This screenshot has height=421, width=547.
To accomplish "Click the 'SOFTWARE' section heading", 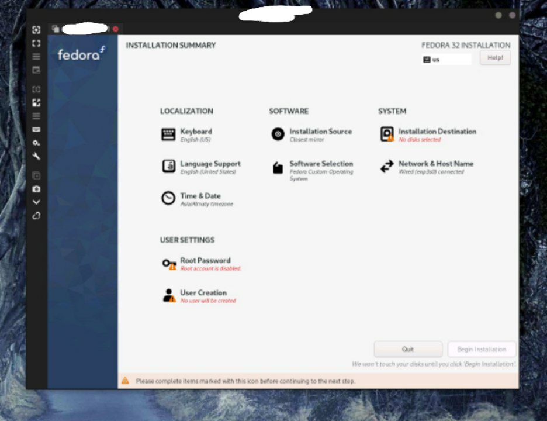I will coord(289,111).
